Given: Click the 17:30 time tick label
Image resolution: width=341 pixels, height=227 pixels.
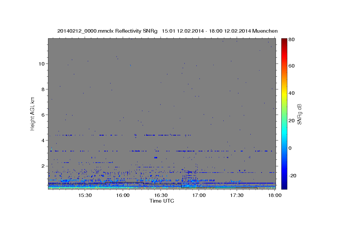Looking at the screenshot, I should (x=237, y=196).
